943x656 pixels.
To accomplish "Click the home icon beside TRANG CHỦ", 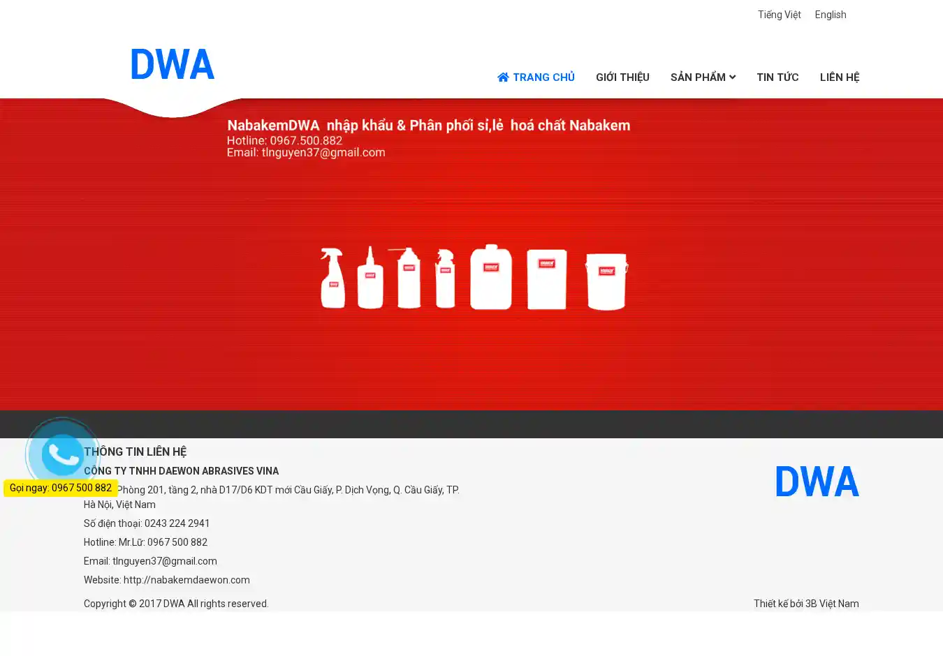I will tap(503, 77).
